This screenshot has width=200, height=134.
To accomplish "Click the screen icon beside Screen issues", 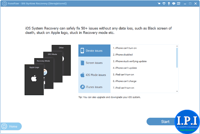I will click(82, 63).
